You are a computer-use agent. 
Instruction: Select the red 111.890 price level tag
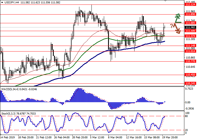[x=190, y=14]
